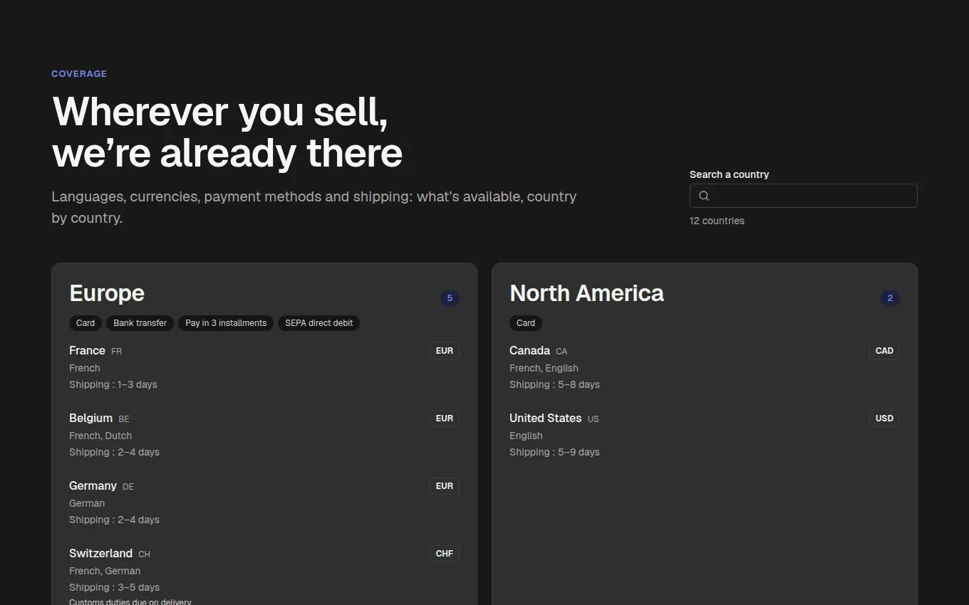Click the EUR badge in Germany row
This screenshot has width=969, height=605.
point(445,486)
